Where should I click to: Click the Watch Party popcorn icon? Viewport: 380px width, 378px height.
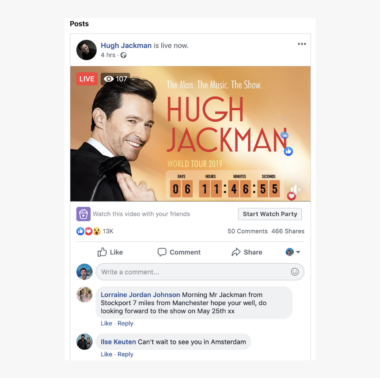[84, 214]
